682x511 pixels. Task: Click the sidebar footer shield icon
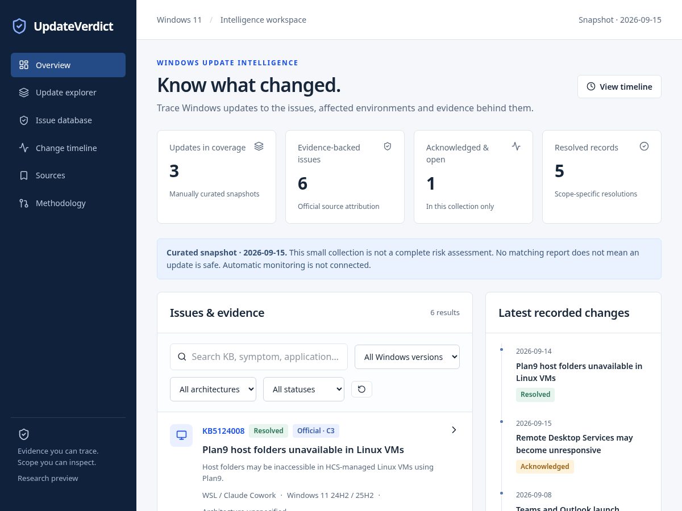coord(24,434)
